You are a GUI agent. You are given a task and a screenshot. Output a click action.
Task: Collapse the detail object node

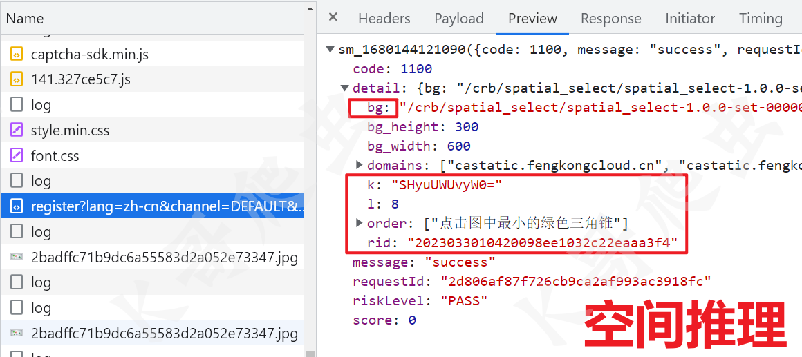point(345,88)
